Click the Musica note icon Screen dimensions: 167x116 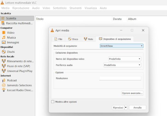point(4,37)
